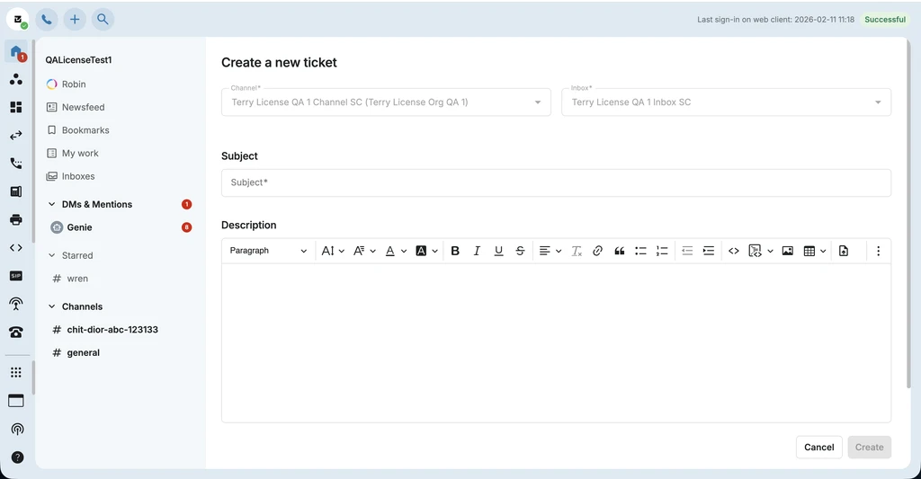Collapse the Channels section
Screen dimensions: 921x479
[51, 306]
